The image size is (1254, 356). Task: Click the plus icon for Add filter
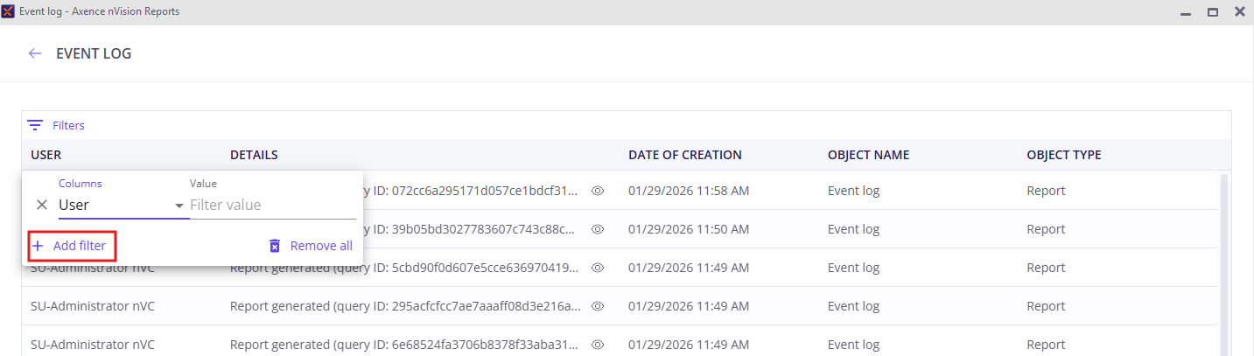tap(39, 246)
